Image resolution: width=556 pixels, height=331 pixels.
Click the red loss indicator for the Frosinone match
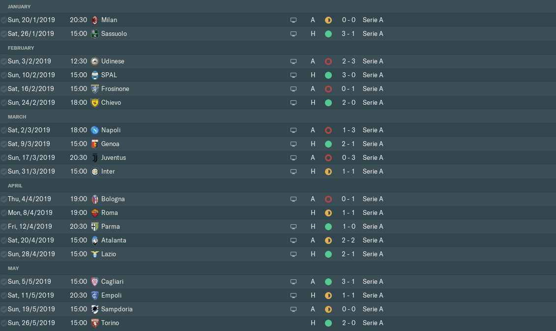point(328,89)
